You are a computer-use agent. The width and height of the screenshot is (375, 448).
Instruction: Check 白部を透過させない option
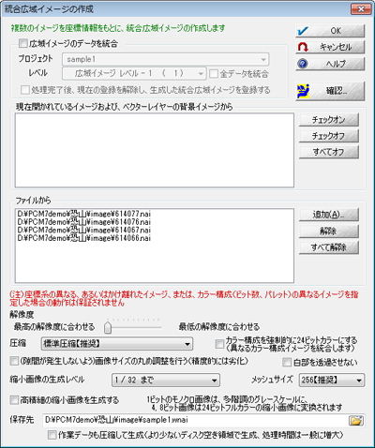[x=287, y=363]
